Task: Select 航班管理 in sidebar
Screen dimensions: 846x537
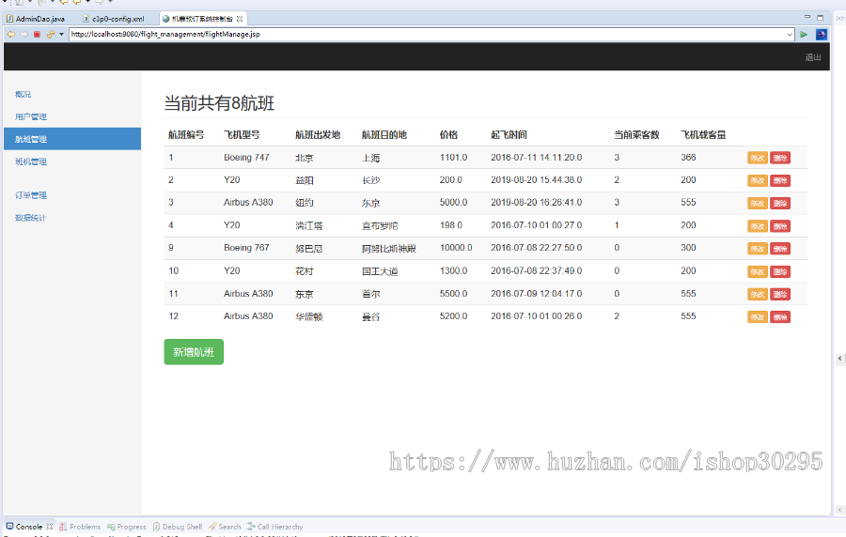Action: click(72, 139)
